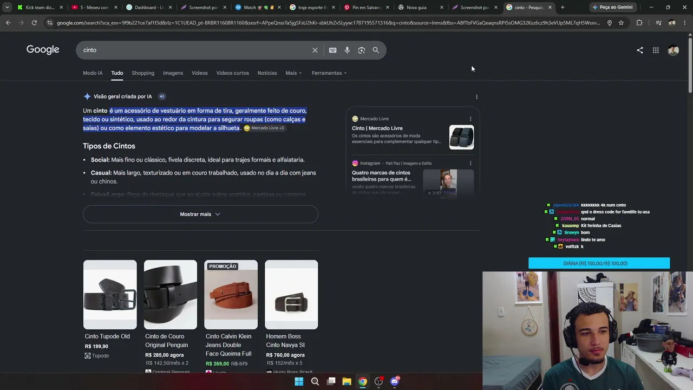Reload the current page

34,23
